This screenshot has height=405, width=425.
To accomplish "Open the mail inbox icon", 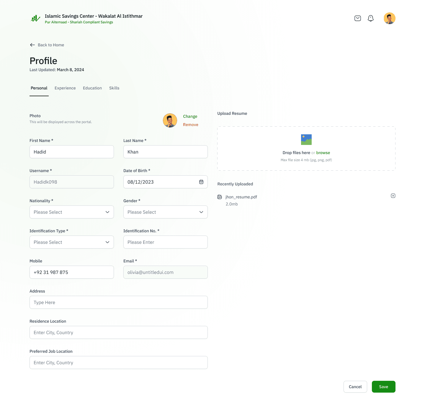I will 357,18.
